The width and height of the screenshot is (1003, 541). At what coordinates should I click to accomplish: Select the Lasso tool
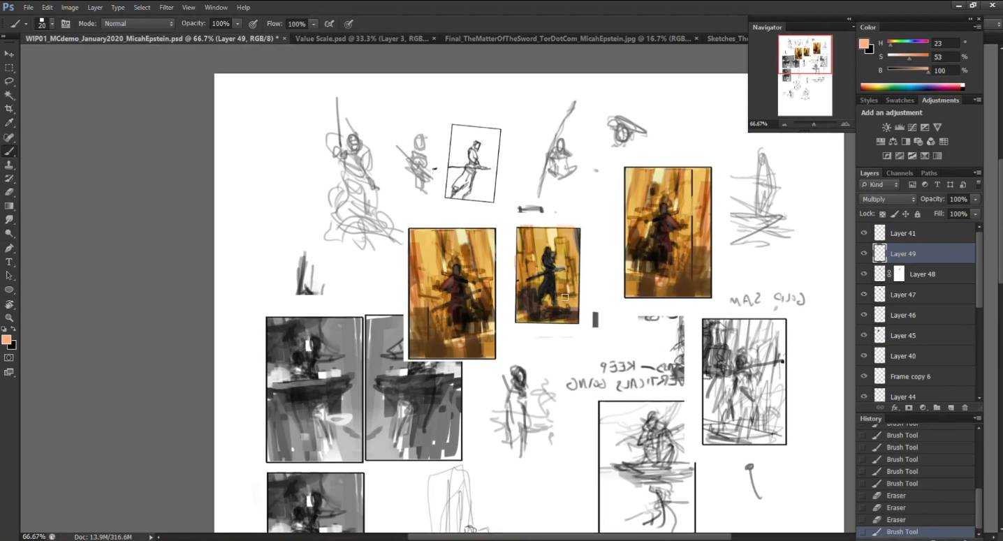9,81
